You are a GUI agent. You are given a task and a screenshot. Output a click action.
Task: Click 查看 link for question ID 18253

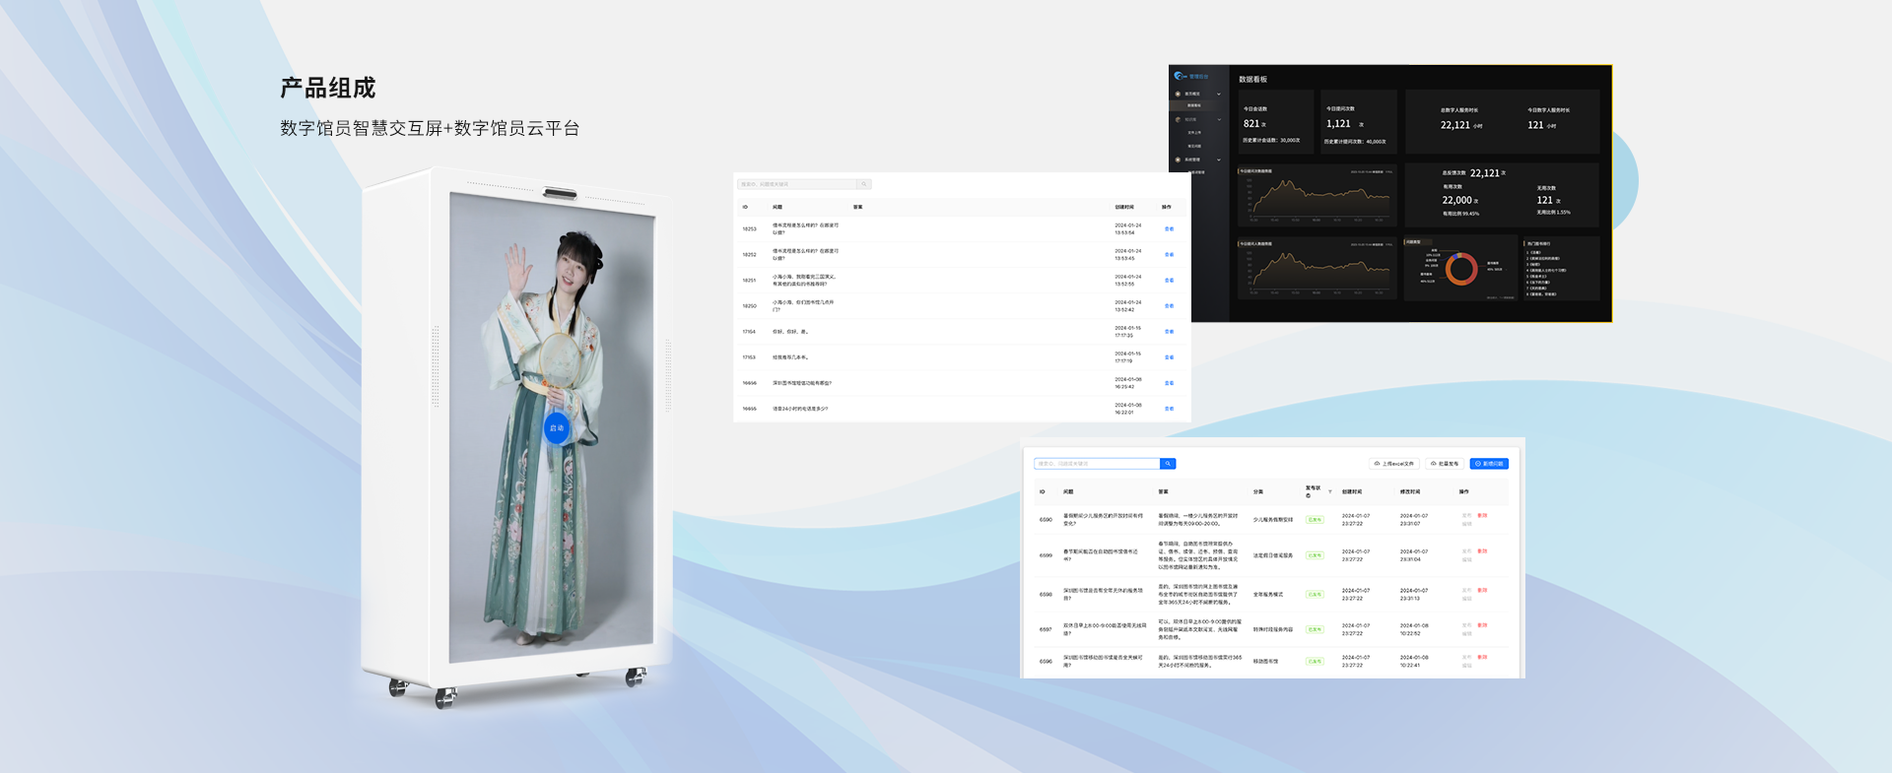(x=1169, y=228)
